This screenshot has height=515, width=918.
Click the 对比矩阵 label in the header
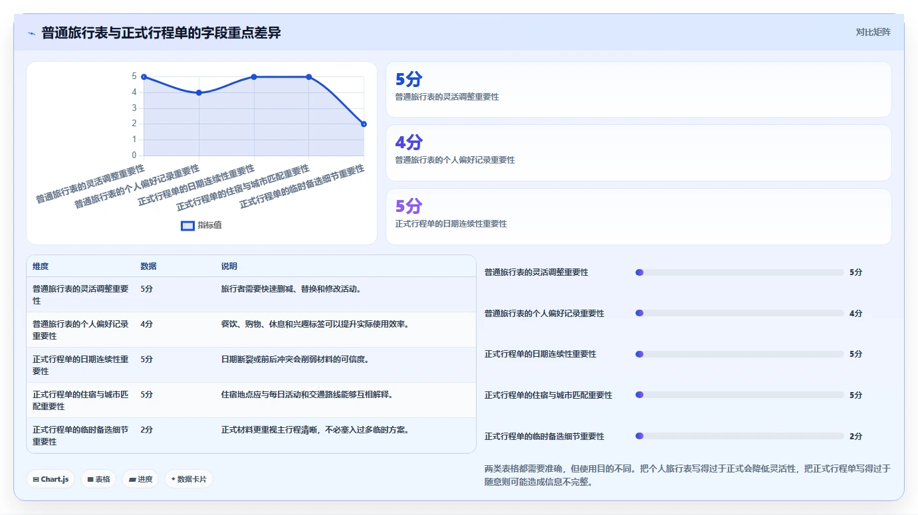pos(873,32)
